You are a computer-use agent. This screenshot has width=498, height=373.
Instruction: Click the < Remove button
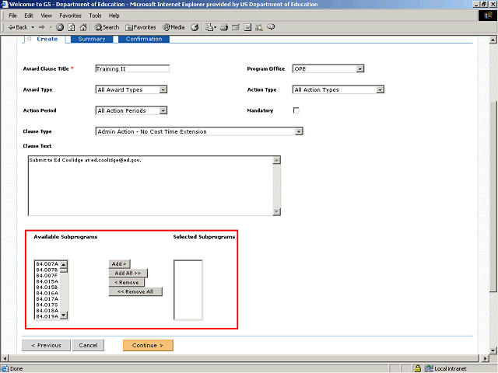126,282
